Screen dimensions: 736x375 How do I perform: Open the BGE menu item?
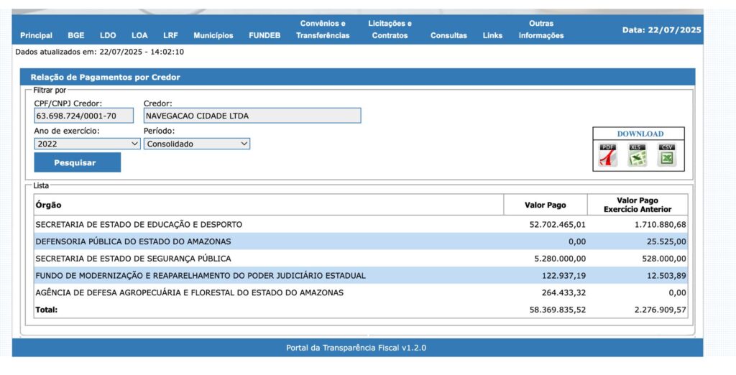point(76,35)
